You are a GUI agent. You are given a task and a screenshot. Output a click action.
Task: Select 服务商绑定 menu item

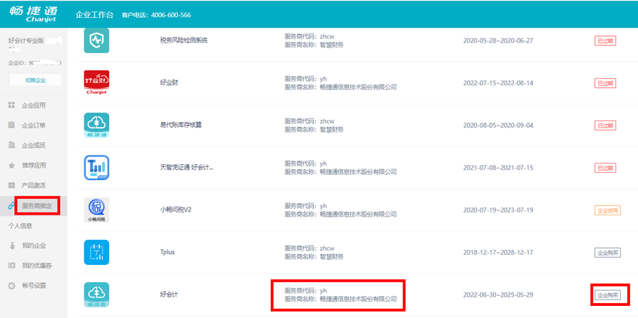[37, 206]
